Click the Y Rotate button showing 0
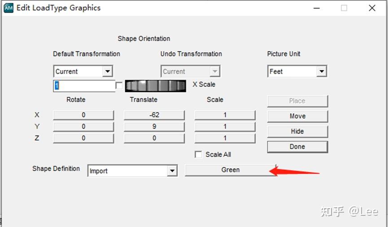 [83, 127]
